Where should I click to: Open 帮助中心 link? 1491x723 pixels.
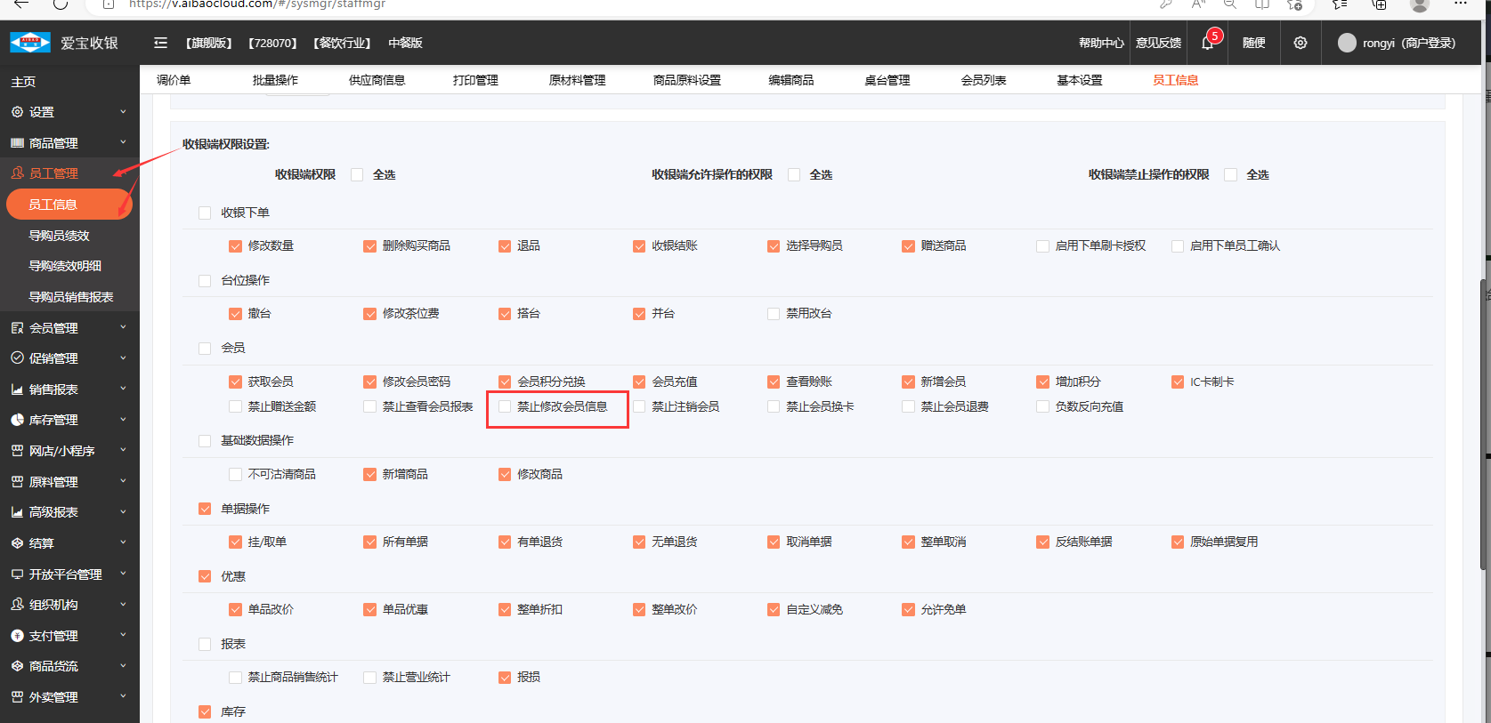tap(1101, 43)
